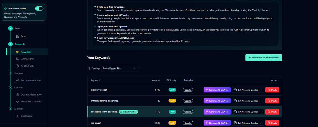Click sparkle icon in executive coach Generate button

tap(207, 90)
